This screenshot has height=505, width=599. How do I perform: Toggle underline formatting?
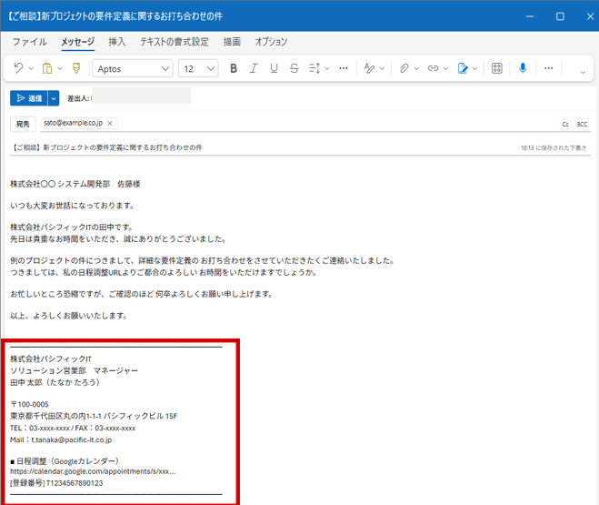click(x=274, y=68)
